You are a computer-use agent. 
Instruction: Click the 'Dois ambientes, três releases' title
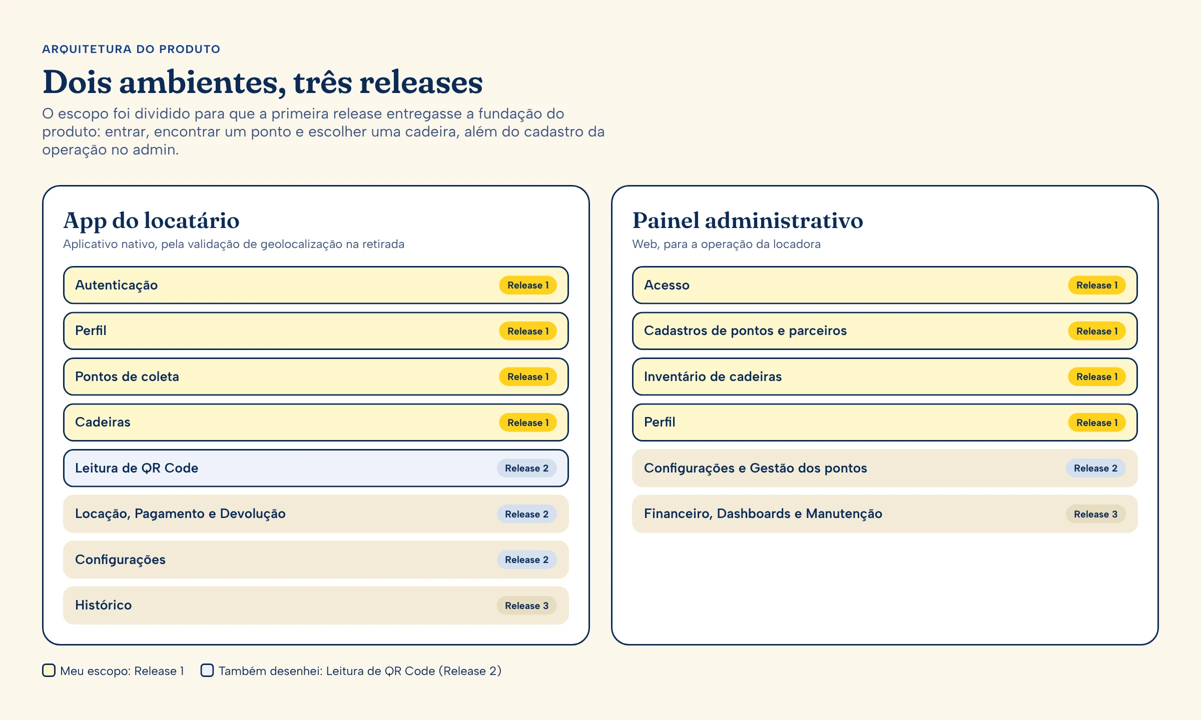pyautogui.click(x=263, y=82)
